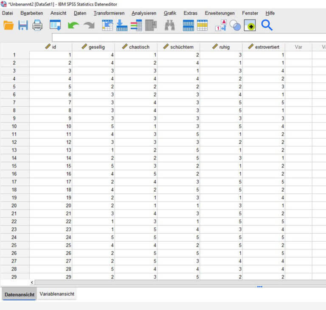The width and height of the screenshot is (326, 310).
Task: Select the gesellig column header
Action: coord(93,47)
